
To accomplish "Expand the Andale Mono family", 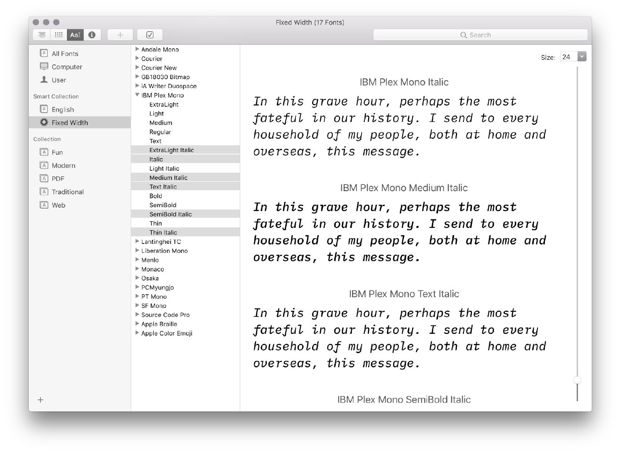I will pyautogui.click(x=137, y=49).
